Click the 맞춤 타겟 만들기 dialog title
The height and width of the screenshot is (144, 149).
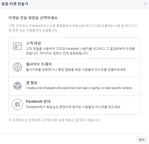click(15, 4)
